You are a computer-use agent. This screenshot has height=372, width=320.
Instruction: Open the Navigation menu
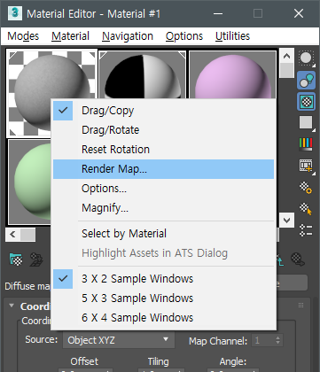(x=128, y=36)
